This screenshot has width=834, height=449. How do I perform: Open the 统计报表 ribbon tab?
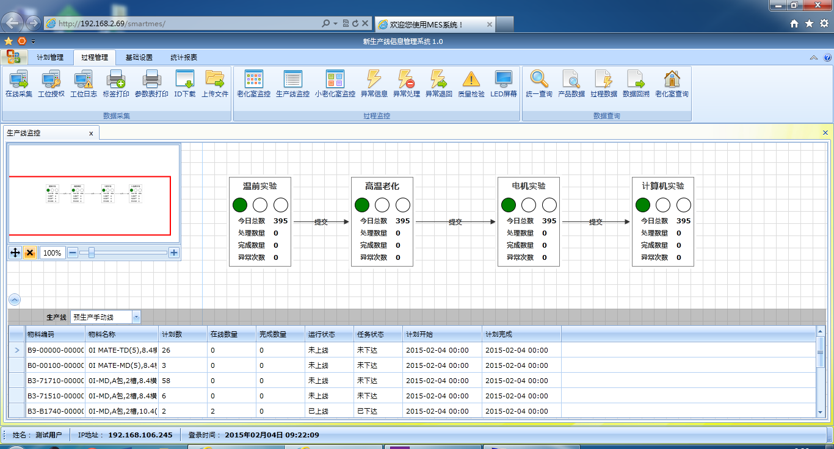184,57
